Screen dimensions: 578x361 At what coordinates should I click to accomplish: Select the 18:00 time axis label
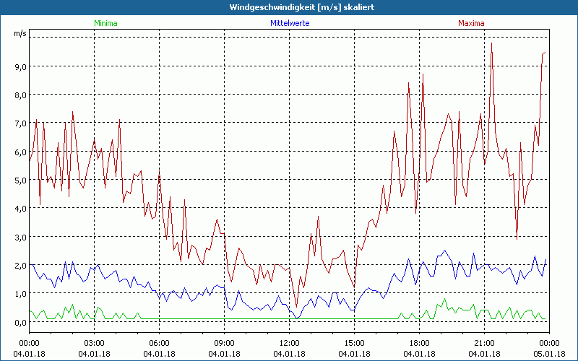[x=419, y=342]
